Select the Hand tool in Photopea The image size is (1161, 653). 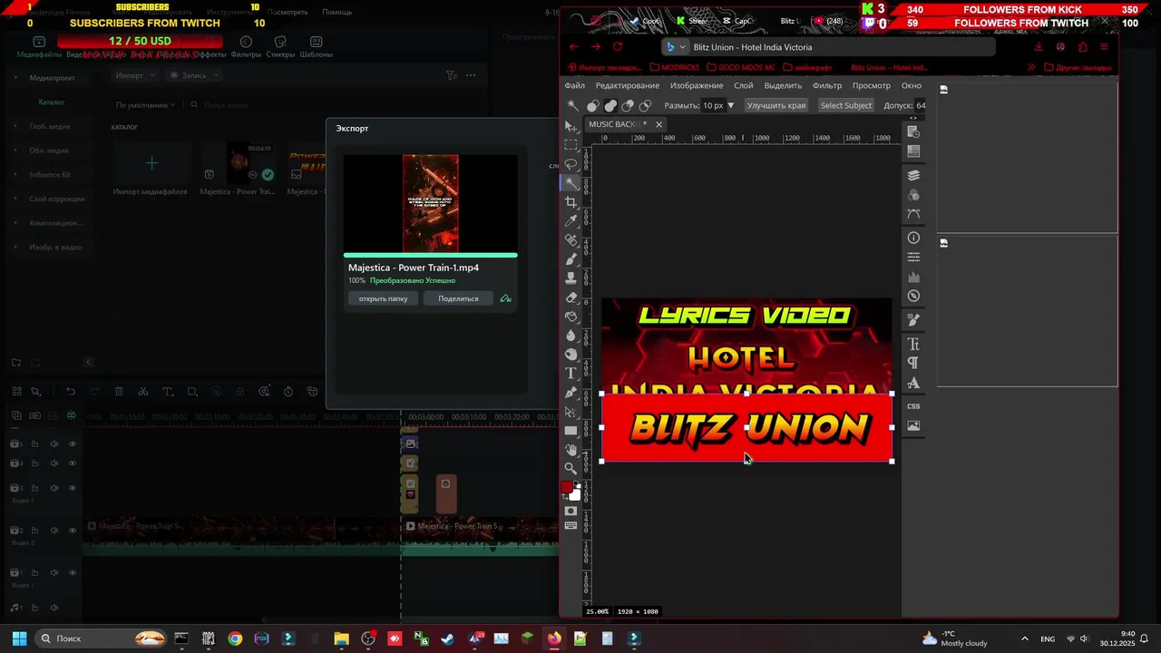coord(571,450)
